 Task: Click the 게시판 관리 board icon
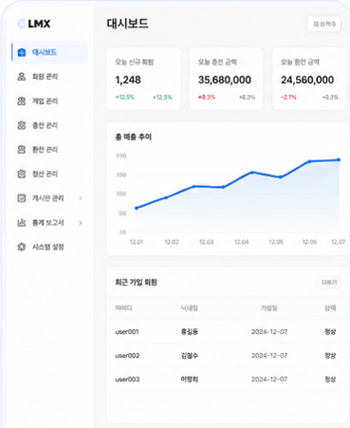(x=22, y=198)
